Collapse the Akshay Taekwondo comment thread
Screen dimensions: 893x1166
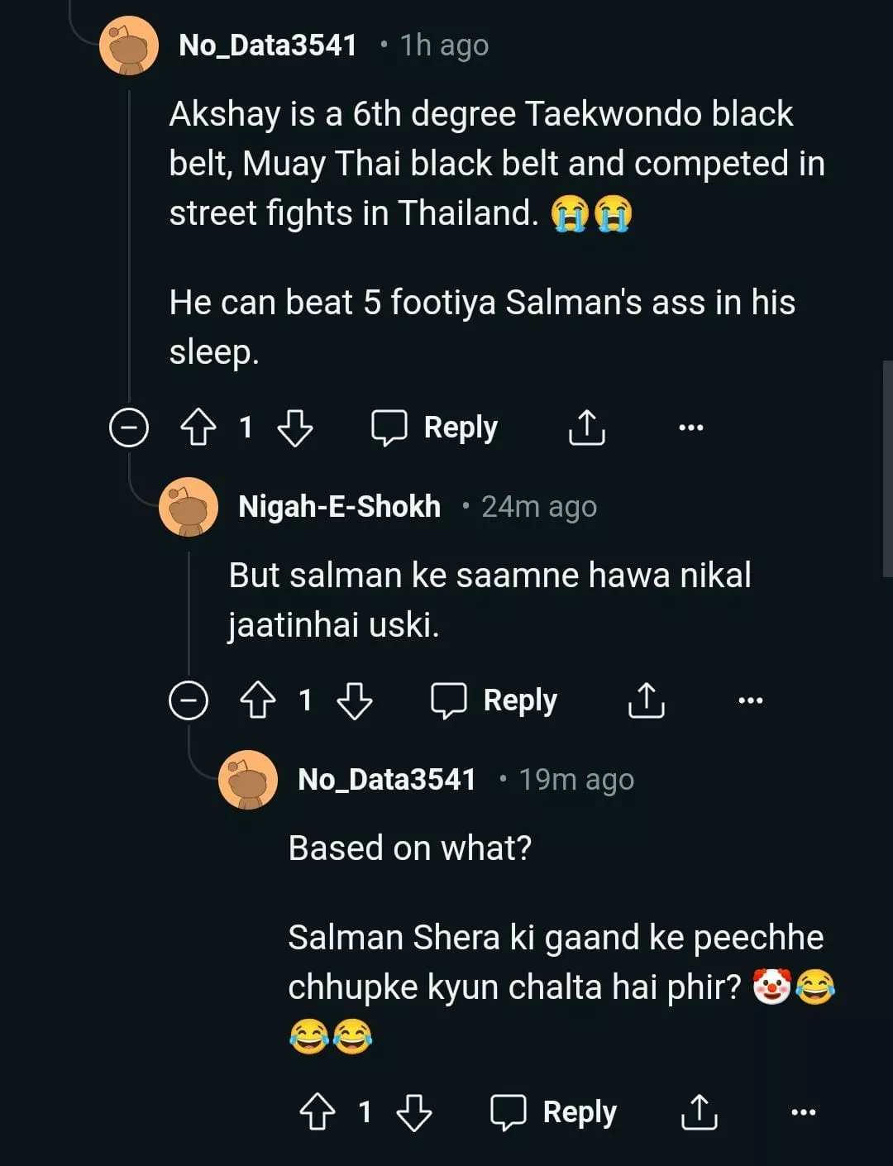[x=129, y=428]
